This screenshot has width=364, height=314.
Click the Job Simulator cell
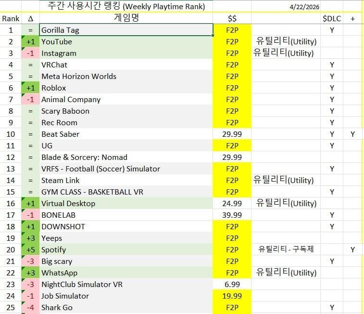[126, 296]
